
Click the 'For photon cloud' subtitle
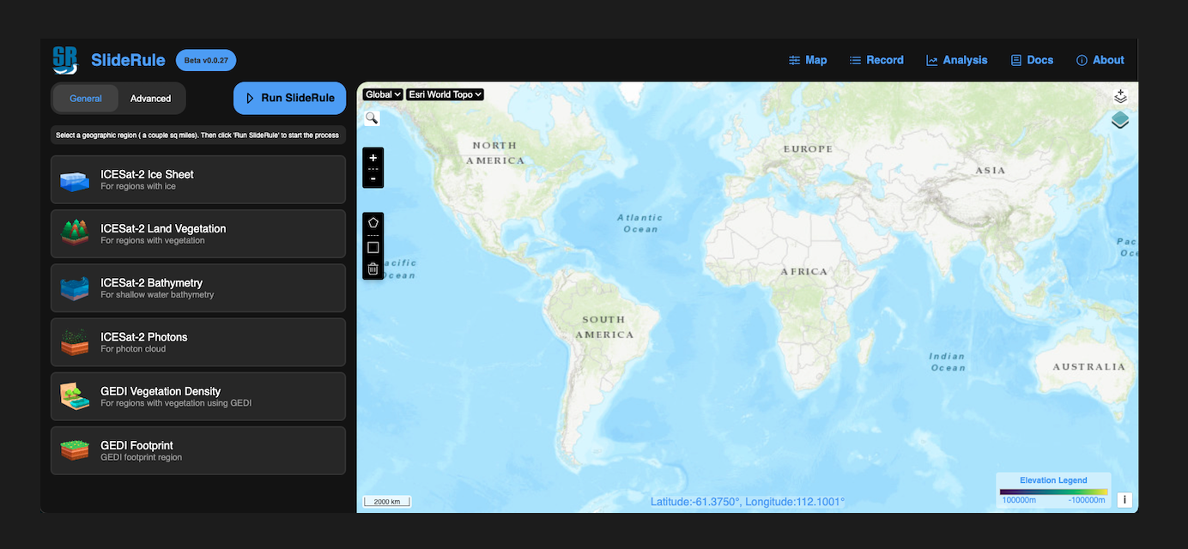tap(133, 349)
